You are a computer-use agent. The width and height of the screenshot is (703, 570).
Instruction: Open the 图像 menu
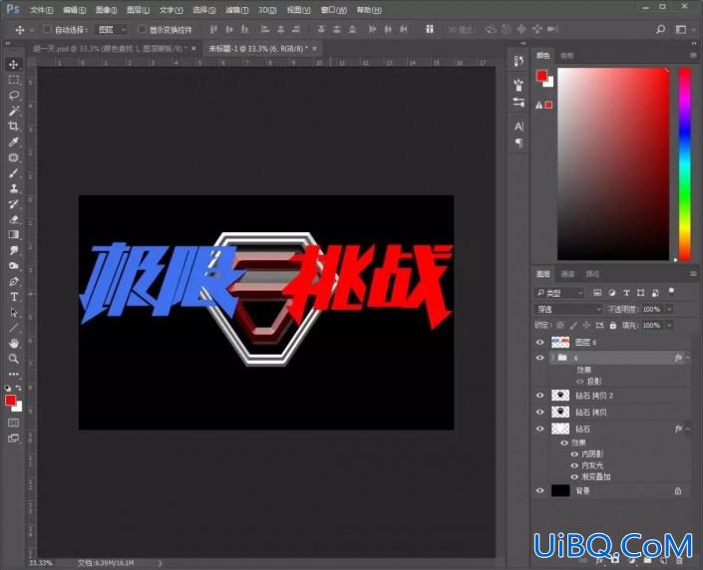pos(107,10)
